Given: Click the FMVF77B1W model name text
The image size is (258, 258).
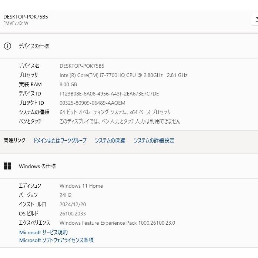Looking at the screenshot, I should coord(16,23).
